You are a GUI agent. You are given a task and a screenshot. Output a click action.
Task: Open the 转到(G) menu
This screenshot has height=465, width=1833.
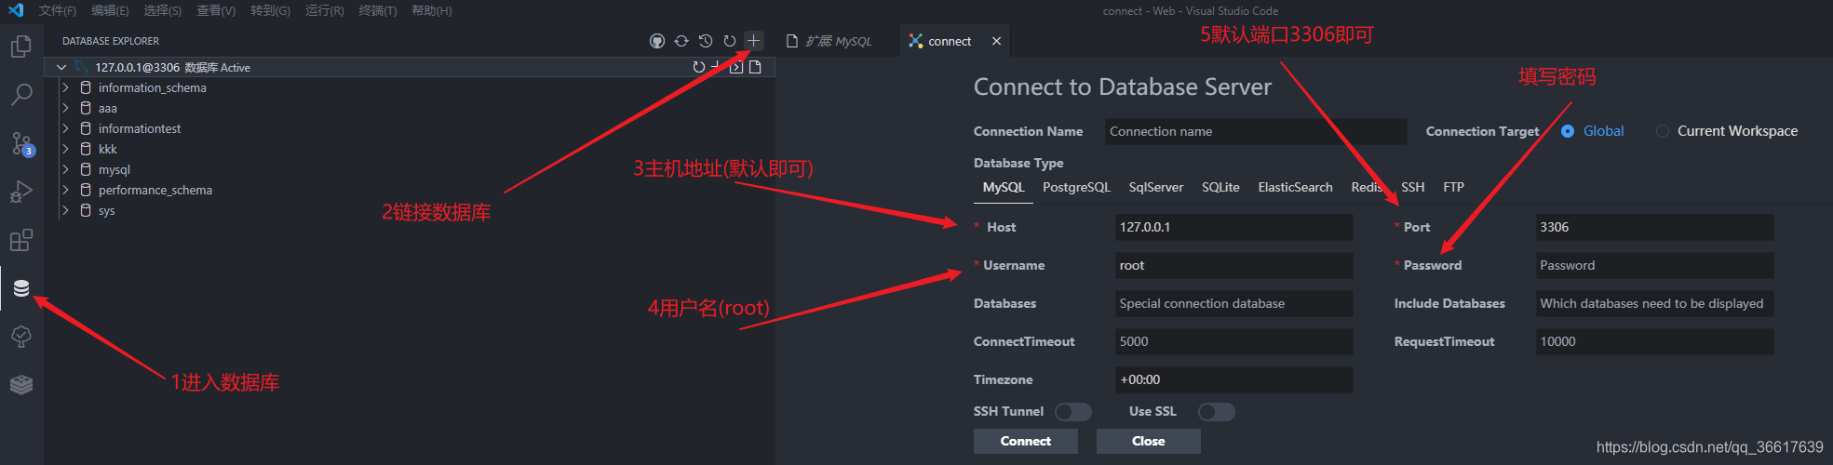click(270, 10)
